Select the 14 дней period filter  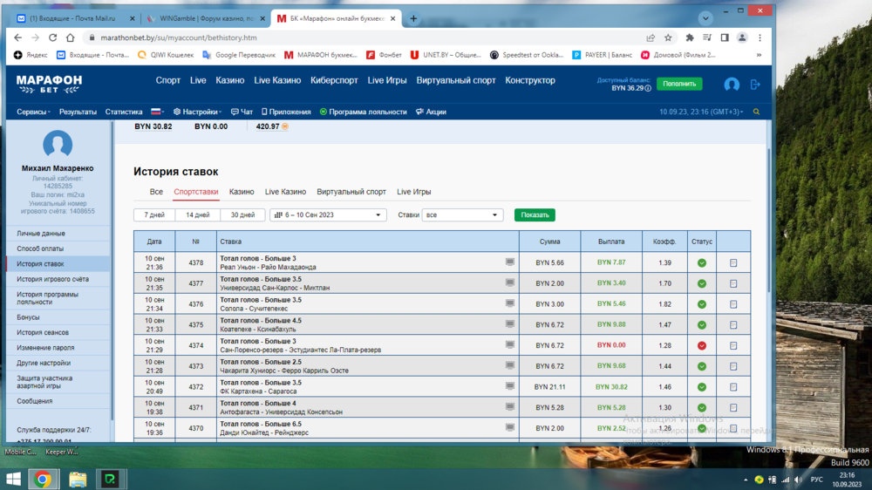(x=197, y=214)
